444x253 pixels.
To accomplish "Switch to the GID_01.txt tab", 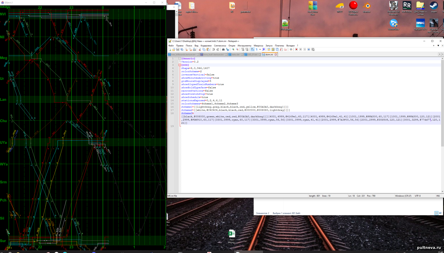I will click(252, 54).
